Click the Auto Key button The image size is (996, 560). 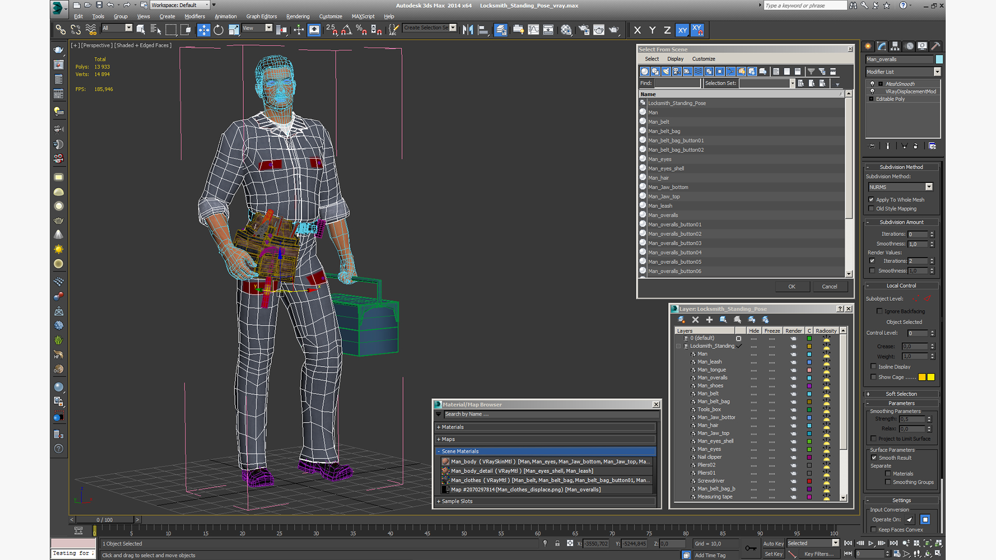773,544
